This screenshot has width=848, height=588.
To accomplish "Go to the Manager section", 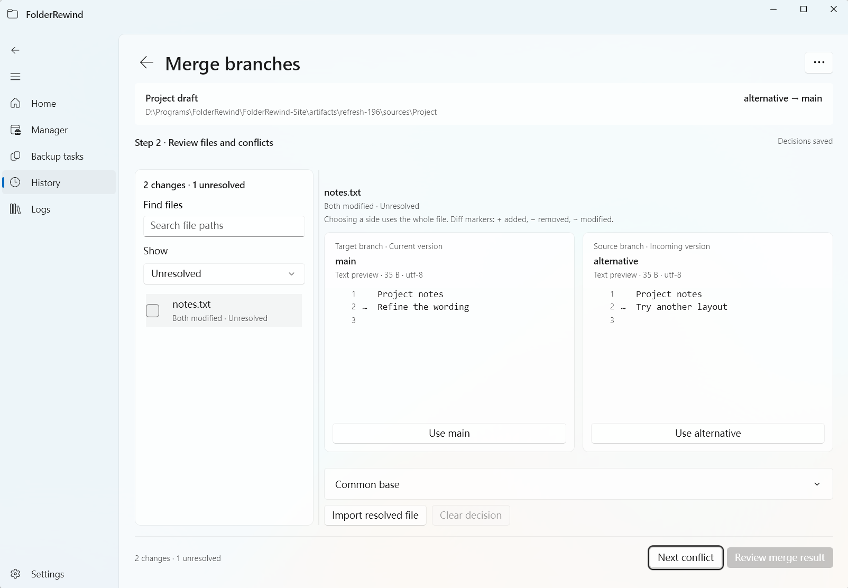I will [59, 130].
